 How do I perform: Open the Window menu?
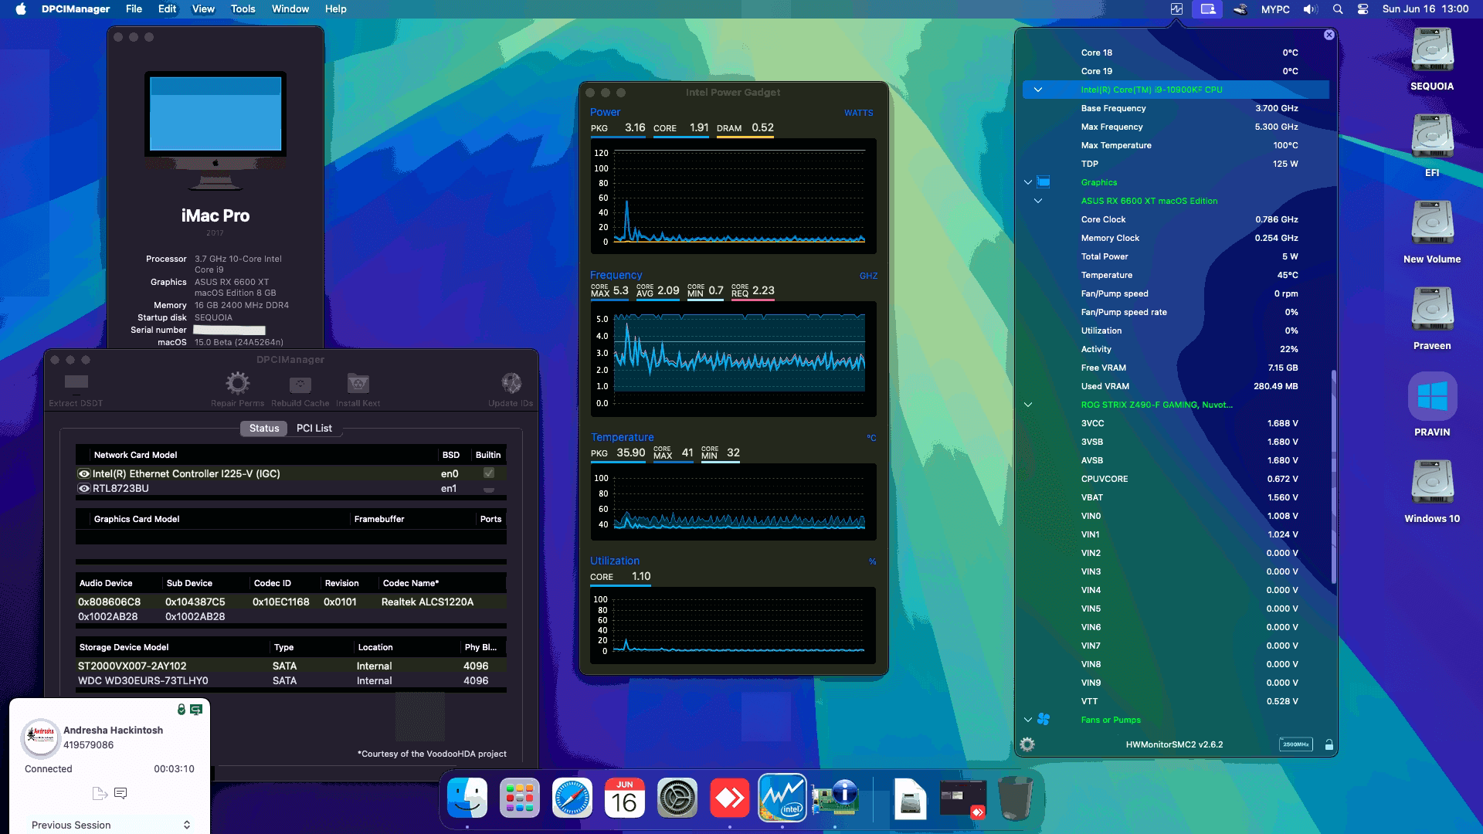[x=290, y=9]
